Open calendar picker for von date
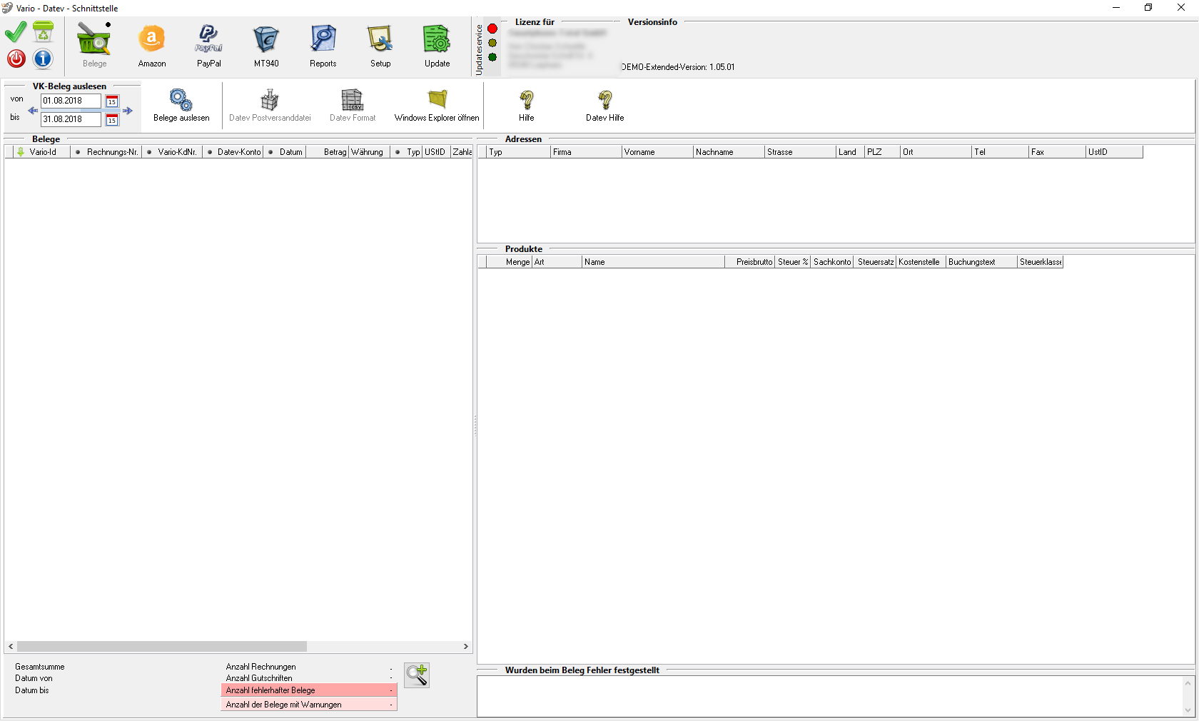1199x721 pixels. 112,101
